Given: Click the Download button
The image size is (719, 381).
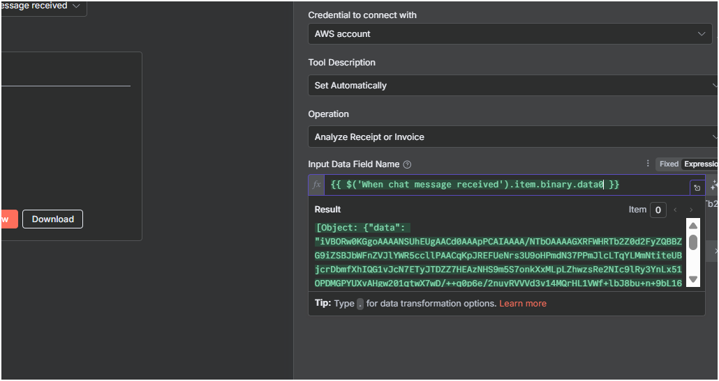Looking at the screenshot, I should coord(52,219).
